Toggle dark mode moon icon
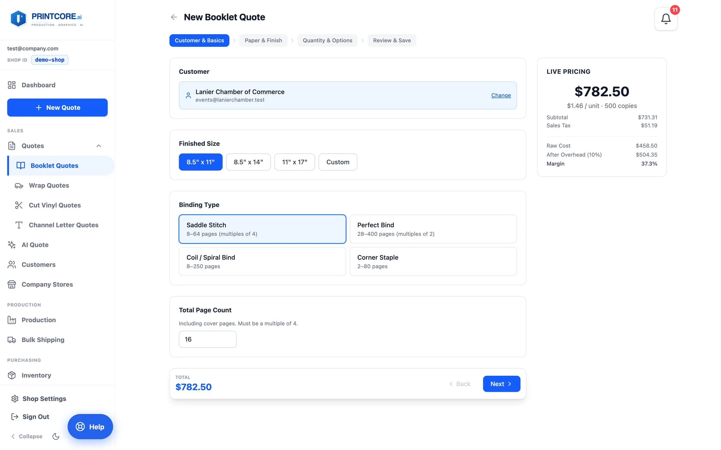 click(x=56, y=436)
